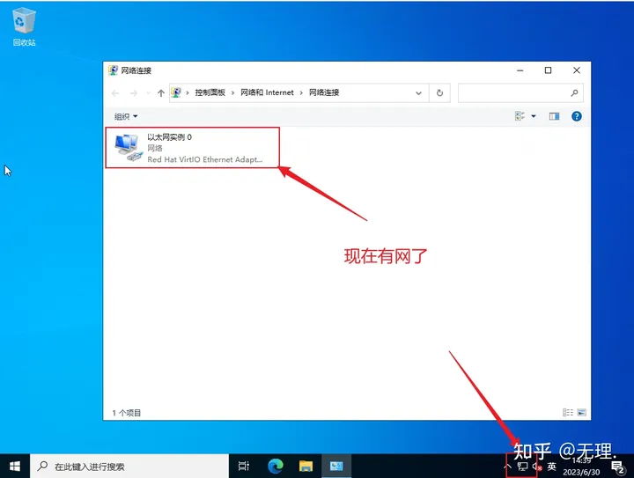This screenshot has width=634, height=478.
Task: Toggle the preview pane button
Action: click(x=554, y=116)
